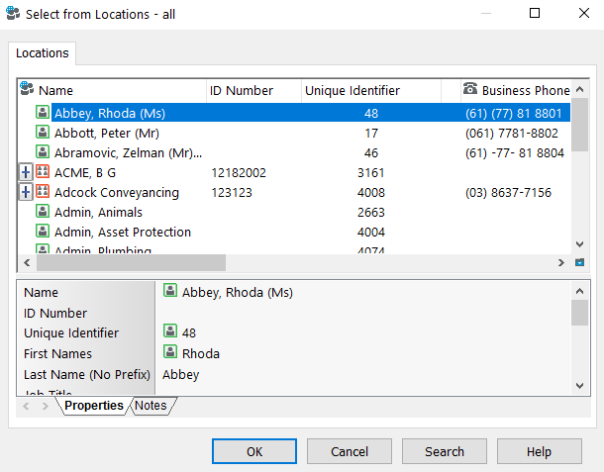Click the person icon beside Abramovic, Zelman
Image resolution: width=604 pixels, height=472 pixels.
point(43,152)
